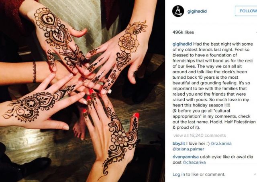Viewport: 257px width, 182px height.
Task: Visit the @chacariva mention
Action: 194,162
